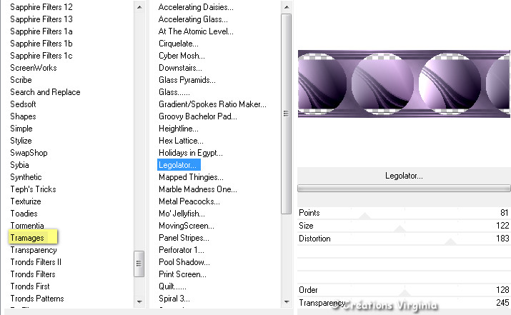Choose the Heightline filter

coord(179,129)
